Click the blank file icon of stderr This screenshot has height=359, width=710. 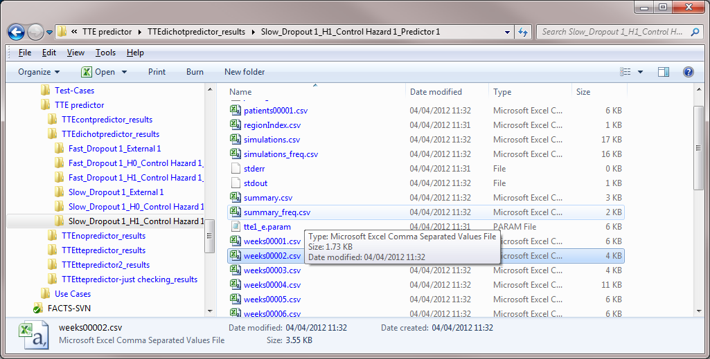(235, 169)
